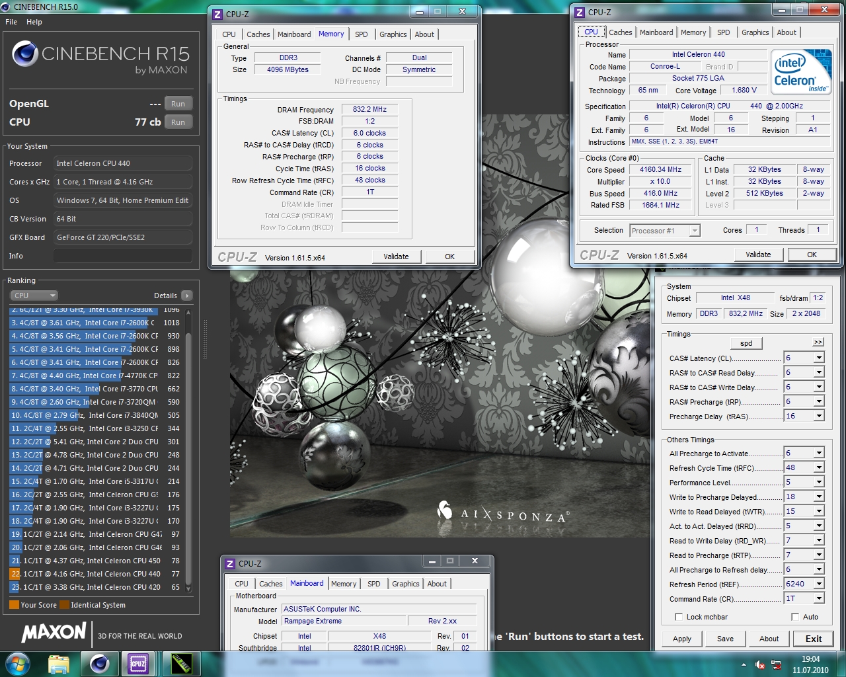The width and height of the screenshot is (846, 677).
Task: Click OK in CPU-Z Memory window
Action: tap(449, 257)
